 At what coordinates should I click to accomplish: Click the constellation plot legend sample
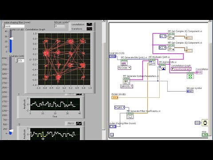click(x=89, y=24)
